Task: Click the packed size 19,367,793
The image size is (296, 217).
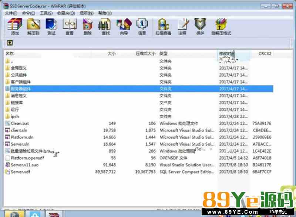Action: (x=145, y=172)
